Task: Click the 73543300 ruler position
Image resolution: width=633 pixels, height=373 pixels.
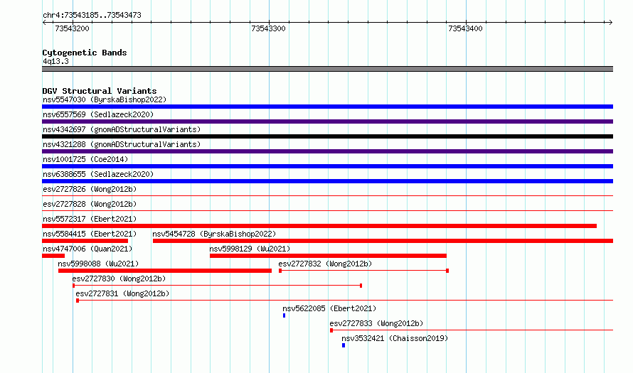Action: [x=268, y=28]
